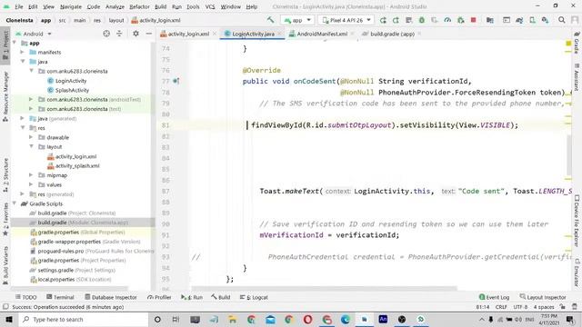Open Microsoft Edge from taskbar
This screenshot has height=327, width=582.
point(346,319)
